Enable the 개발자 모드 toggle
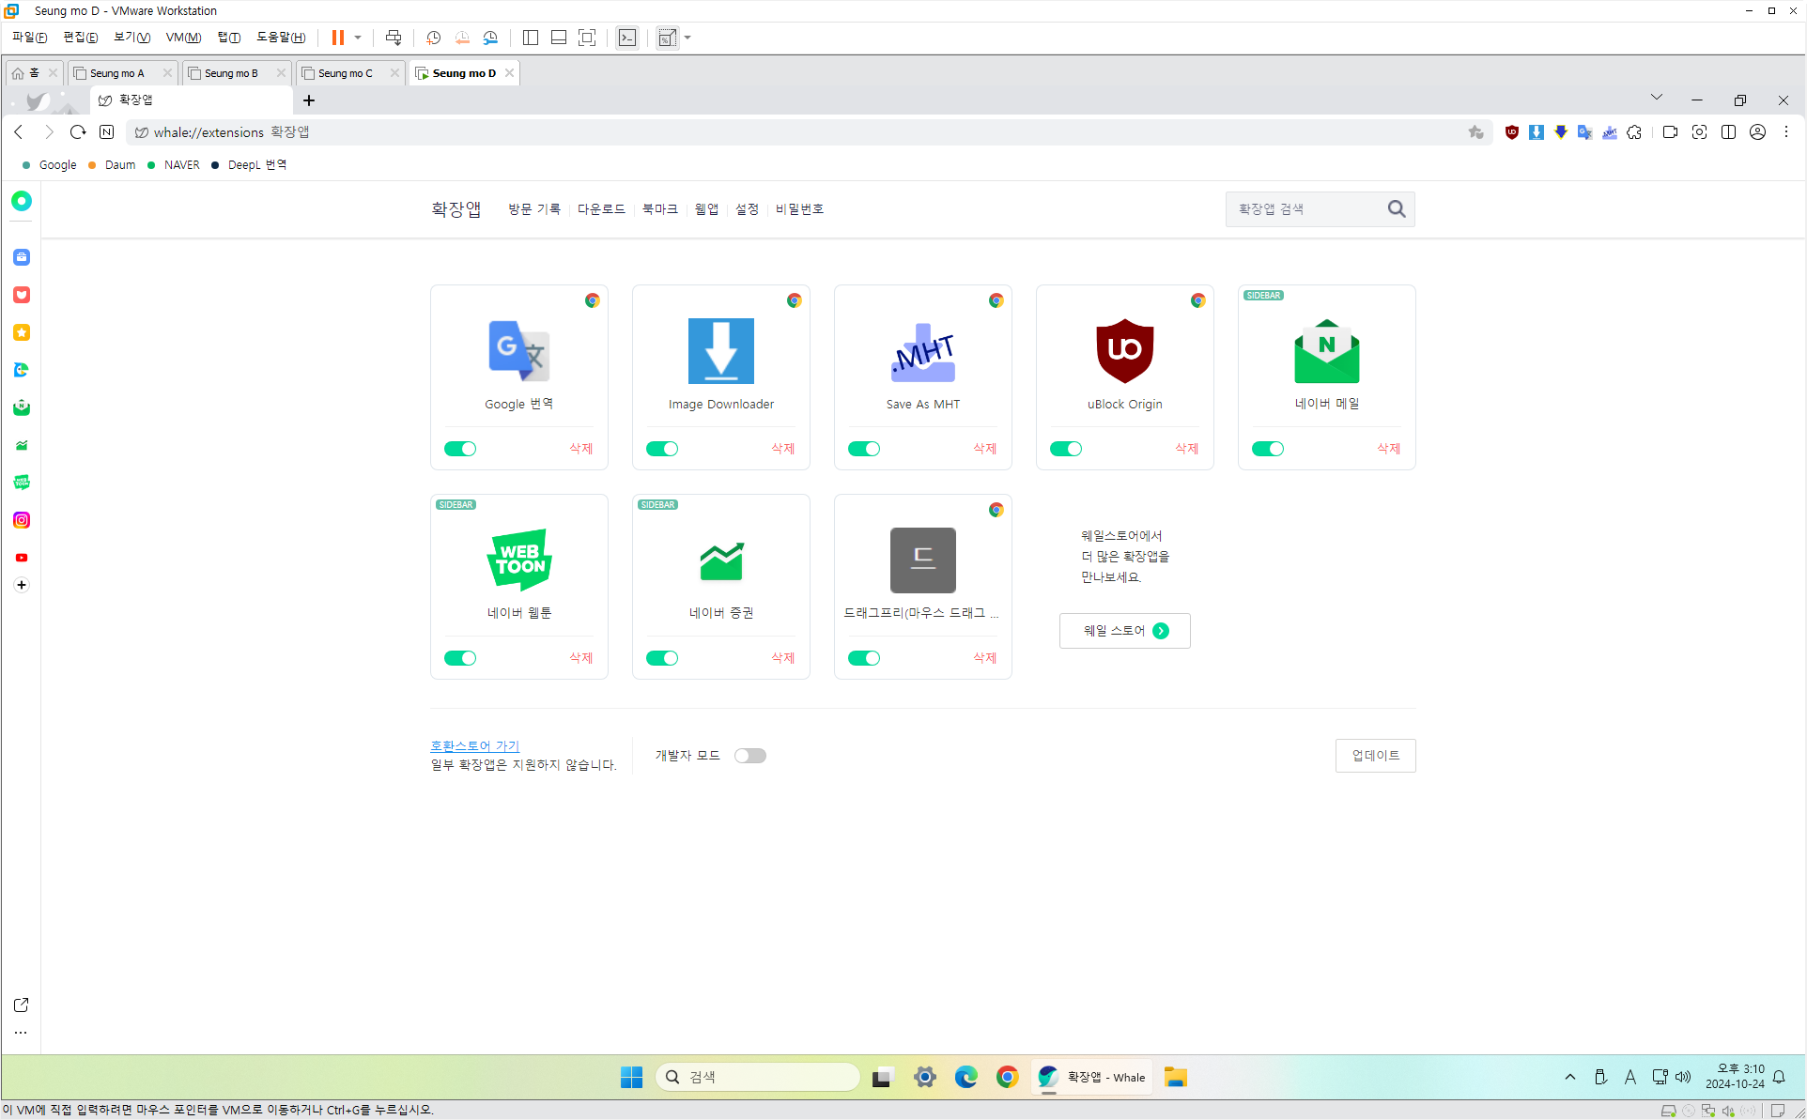The image size is (1807, 1120). click(x=750, y=756)
